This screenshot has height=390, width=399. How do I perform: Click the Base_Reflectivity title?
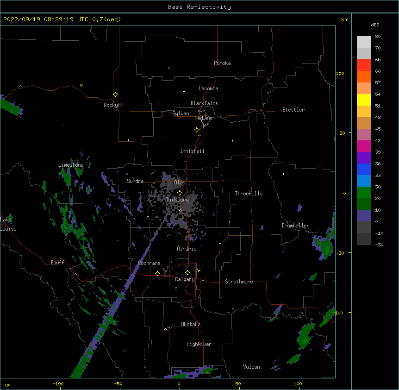coord(199,7)
